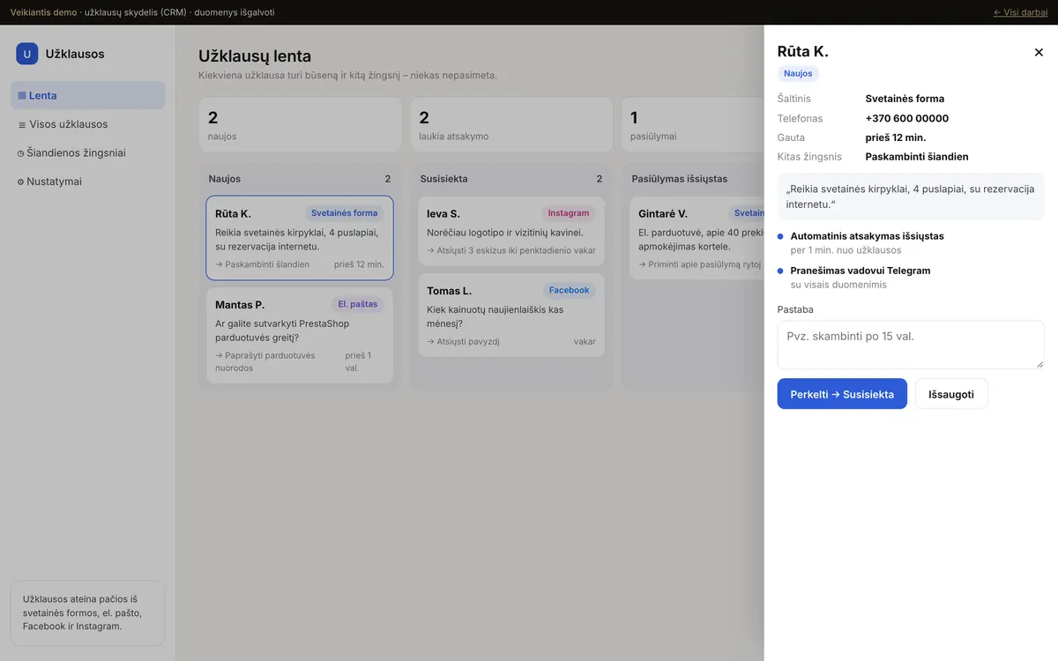
Task: Click the Instagram tag on Ieva card
Action: [569, 213]
